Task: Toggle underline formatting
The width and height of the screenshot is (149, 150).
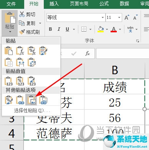Action: [67, 29]
